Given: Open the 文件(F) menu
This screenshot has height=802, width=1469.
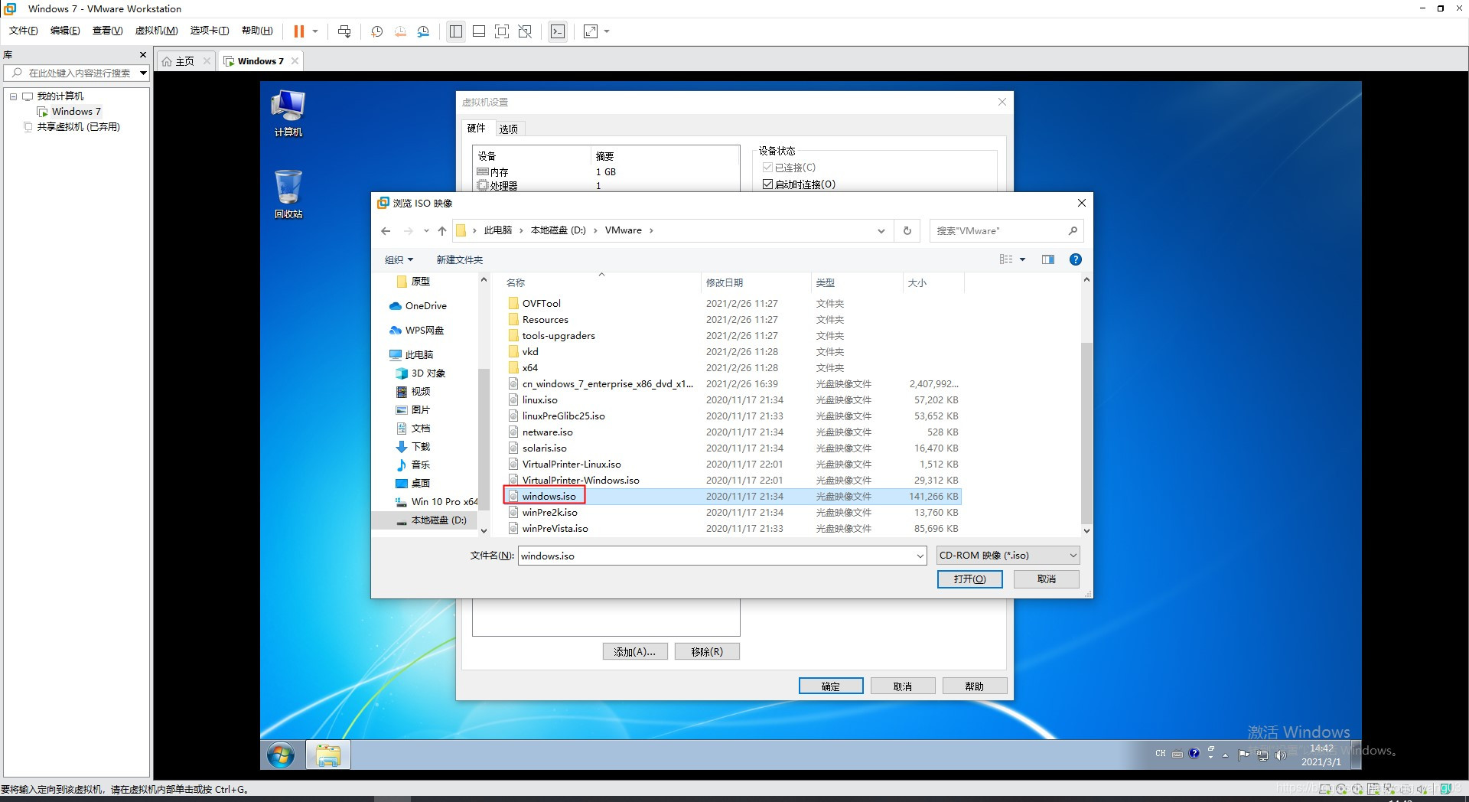Looking at the screenshot, I should tap(23, 31).
